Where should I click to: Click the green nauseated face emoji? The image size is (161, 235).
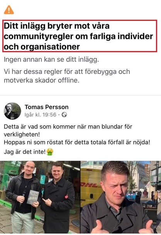tap(50, 152)
